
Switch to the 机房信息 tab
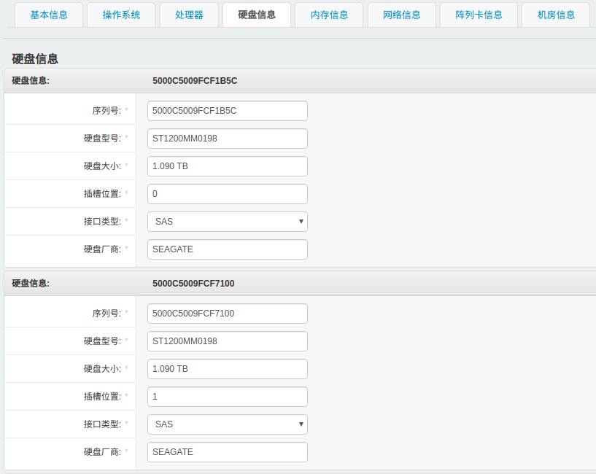click(x=556, y=15)
